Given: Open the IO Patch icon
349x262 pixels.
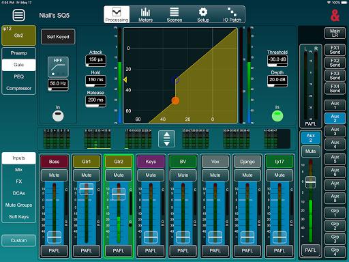Looking at the screenshot, I should [x=232, y=12].
